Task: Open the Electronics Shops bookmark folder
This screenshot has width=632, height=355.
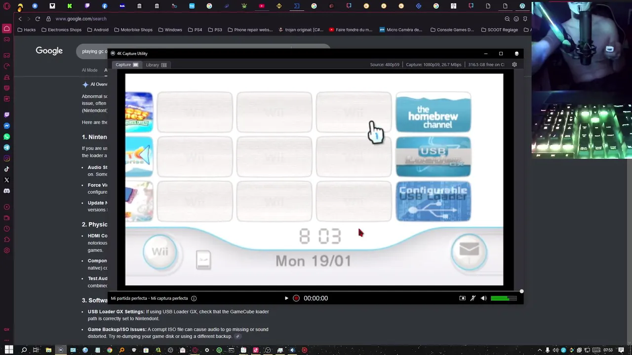Action: click(61, 30)
